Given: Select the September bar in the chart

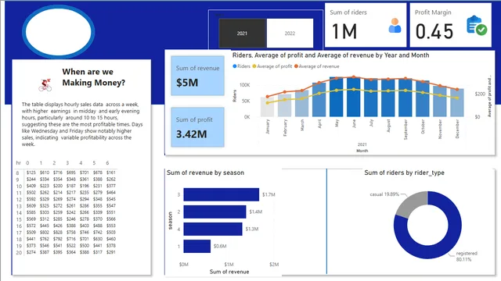Looking at the screenshot, I should [405, 98].
